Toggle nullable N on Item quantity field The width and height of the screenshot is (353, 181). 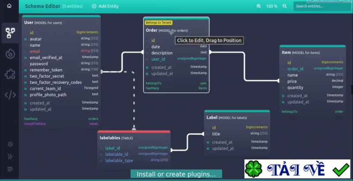(283, 88)
